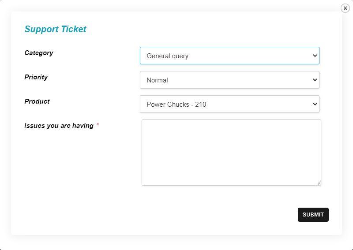
Task: Select the Power Chucks - 210 value
Action: [x=176, y=104]
